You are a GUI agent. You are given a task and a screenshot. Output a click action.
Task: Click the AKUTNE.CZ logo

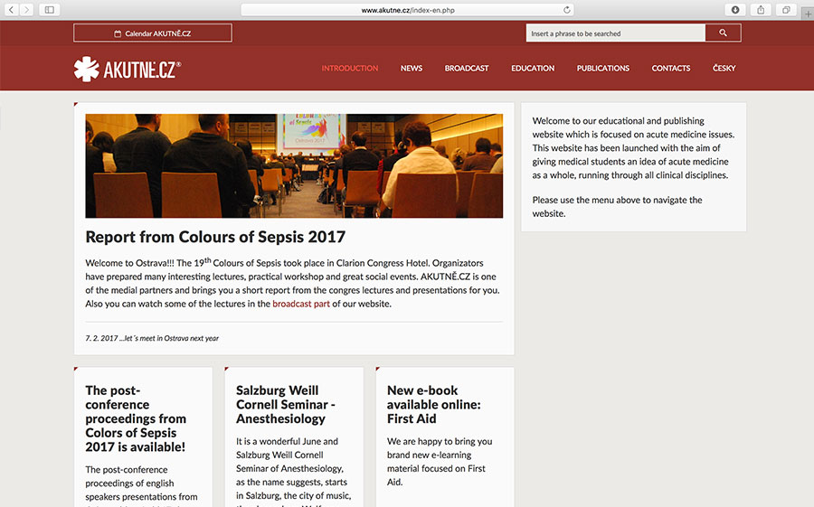pos(128,69)
